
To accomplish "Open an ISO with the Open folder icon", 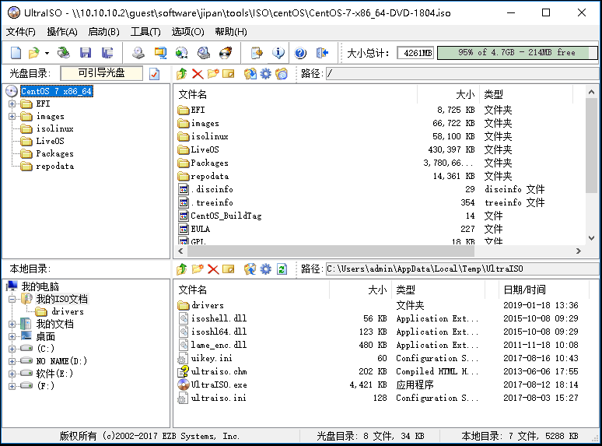I will point(33,53).
